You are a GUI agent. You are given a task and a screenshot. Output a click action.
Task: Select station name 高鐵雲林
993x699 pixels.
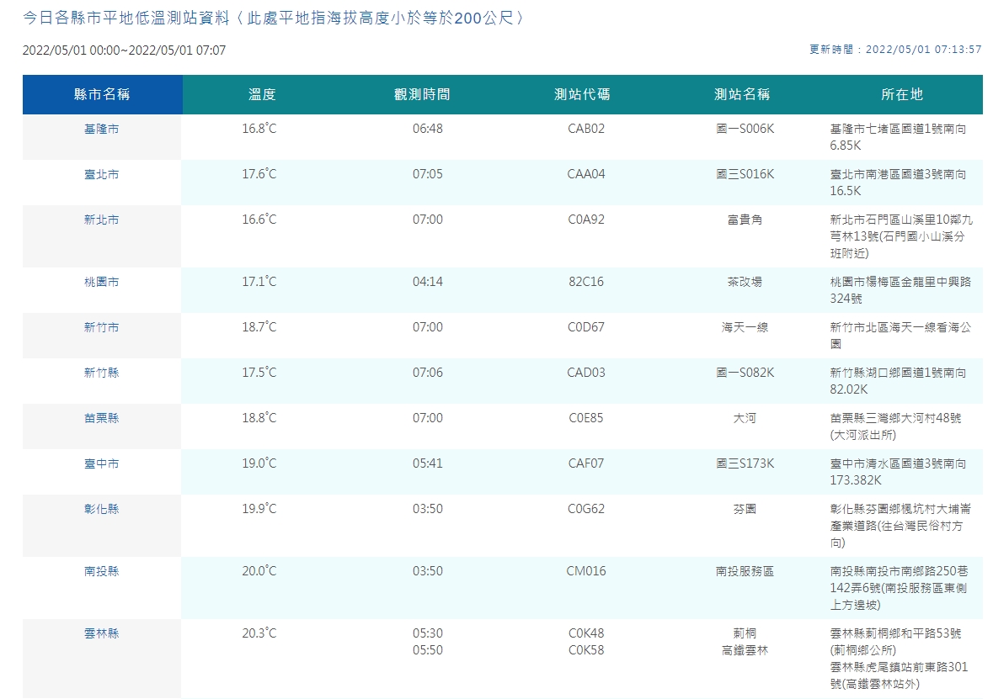(745, 651)
